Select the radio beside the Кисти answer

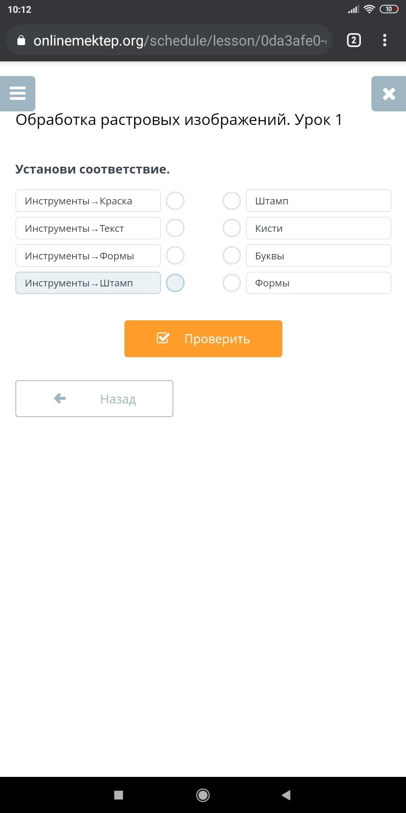tap(232, 228)
